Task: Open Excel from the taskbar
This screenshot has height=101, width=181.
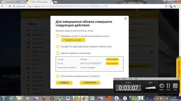Action: click(92, 98)
